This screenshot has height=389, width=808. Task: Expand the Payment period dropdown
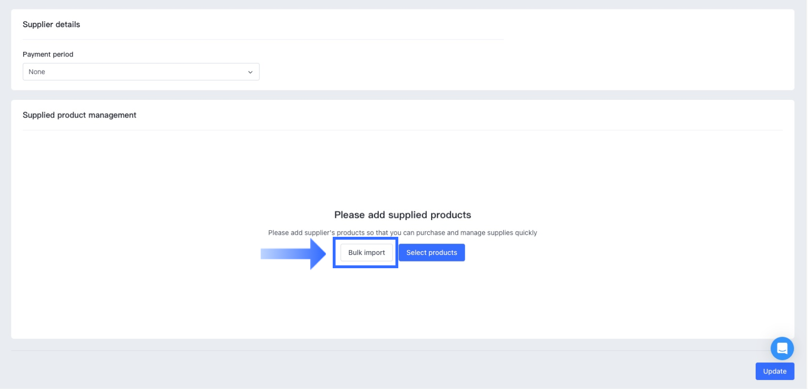coord(141,72)
